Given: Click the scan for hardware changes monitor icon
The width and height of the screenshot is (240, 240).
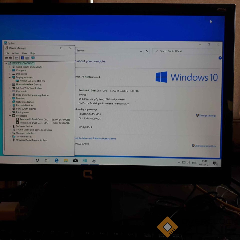Looking at the screenshot, I should click(x=33, y=58).
